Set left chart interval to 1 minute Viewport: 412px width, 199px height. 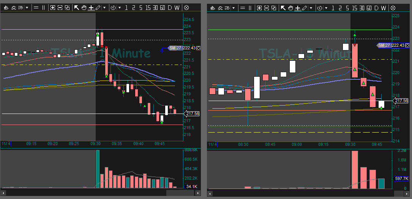point(126,8)
